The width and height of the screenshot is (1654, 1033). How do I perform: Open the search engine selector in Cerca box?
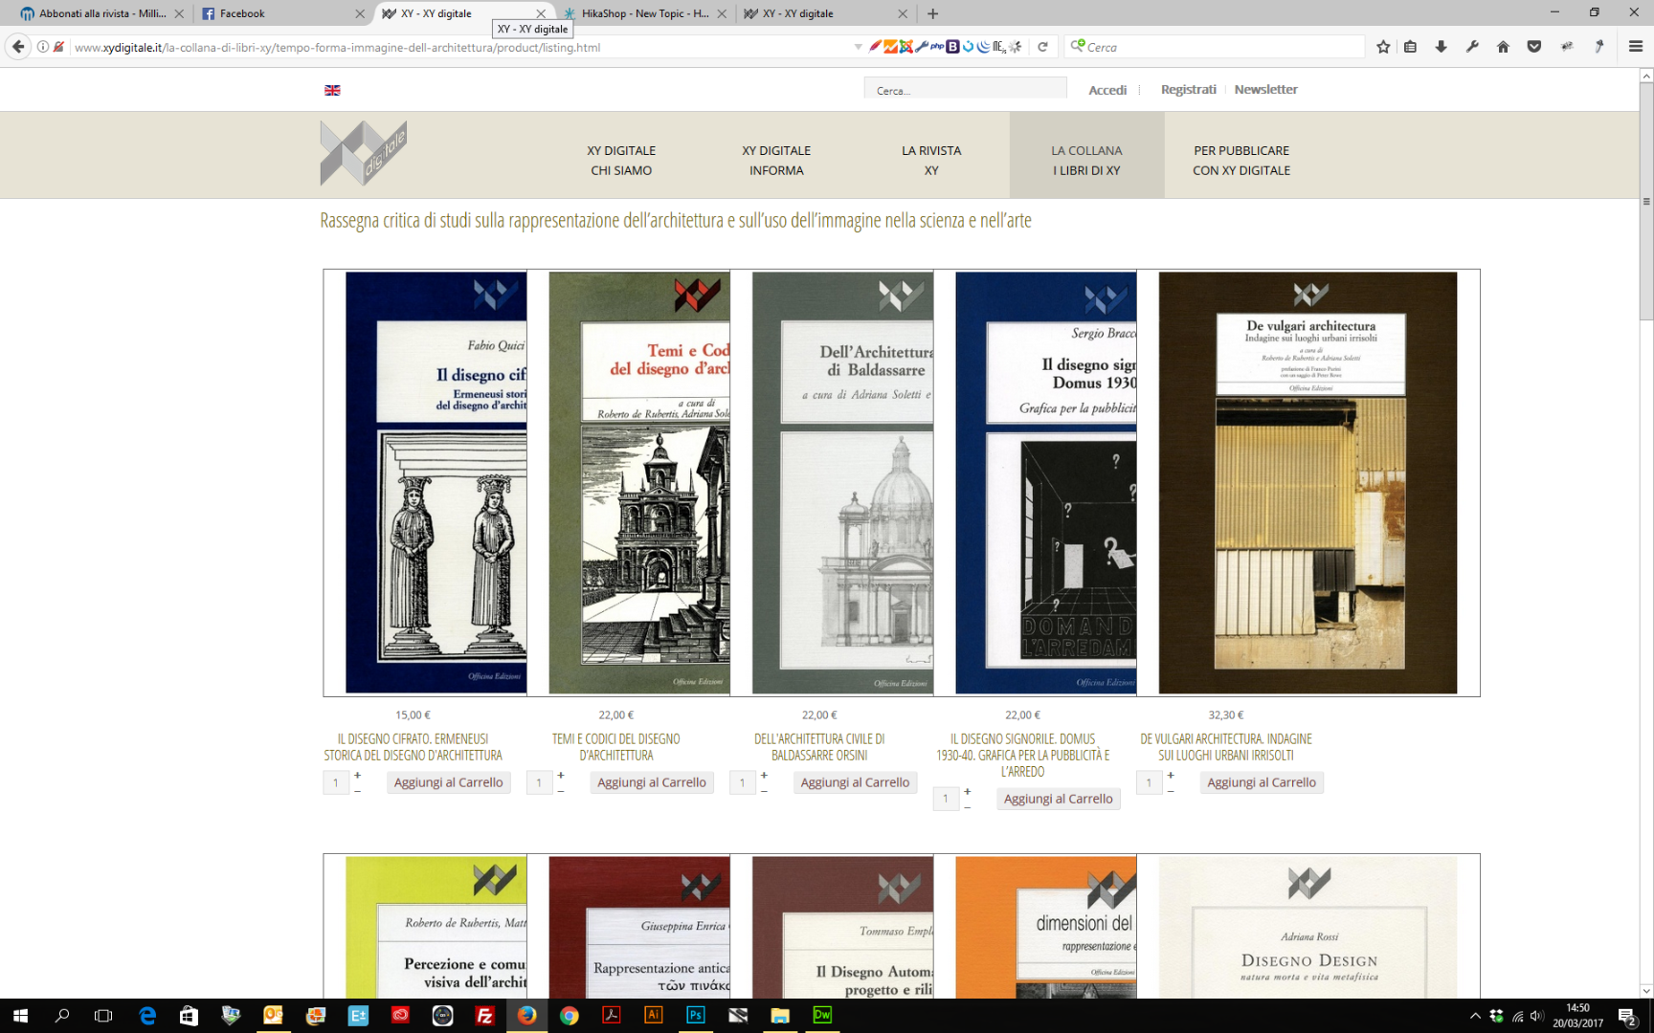pyautogui.click(x=1077, y=46)
